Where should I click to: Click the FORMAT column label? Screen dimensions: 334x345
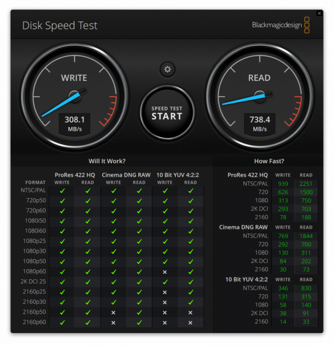pyautogui.click(x=35, y=182)
